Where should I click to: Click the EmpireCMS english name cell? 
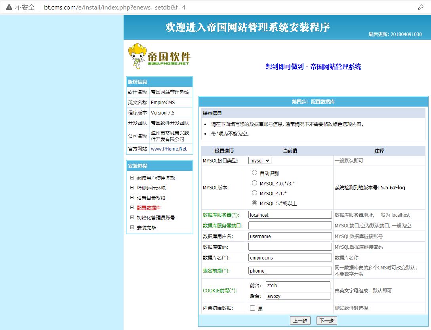pos(171,102)
